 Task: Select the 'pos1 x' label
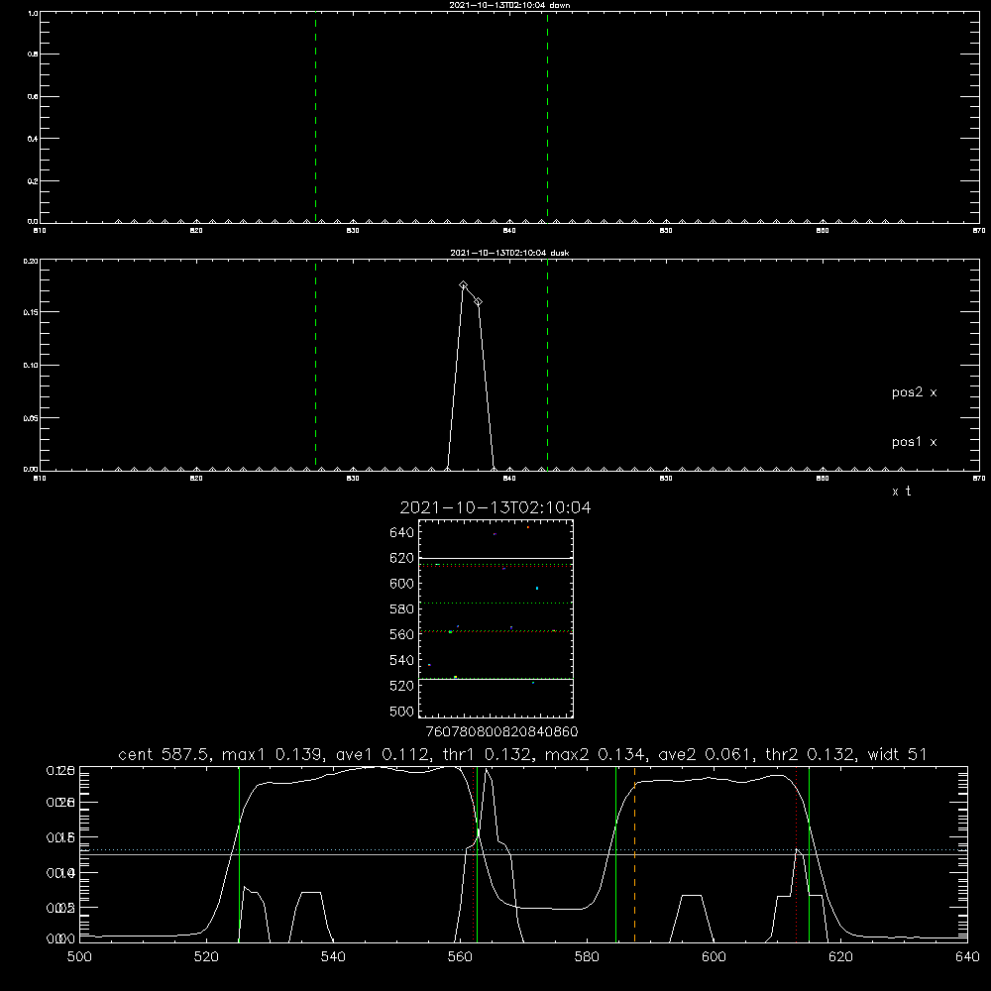click(914, 442)
